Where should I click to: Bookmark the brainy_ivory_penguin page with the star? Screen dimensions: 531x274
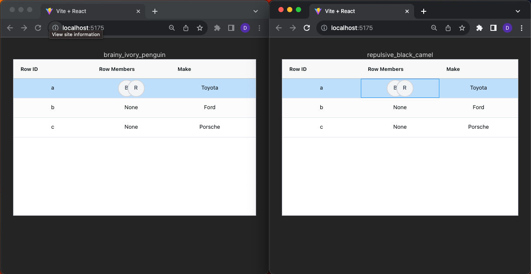tap(200, 28)
